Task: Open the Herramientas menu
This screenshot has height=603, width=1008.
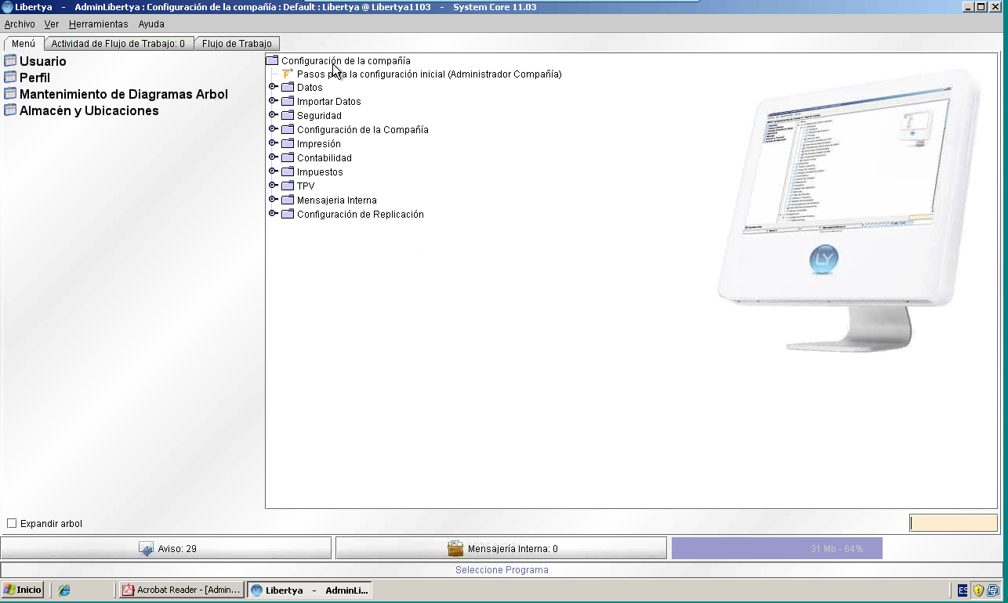Action: 99,24
